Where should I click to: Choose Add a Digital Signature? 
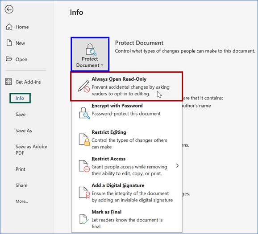coord(127,193)
